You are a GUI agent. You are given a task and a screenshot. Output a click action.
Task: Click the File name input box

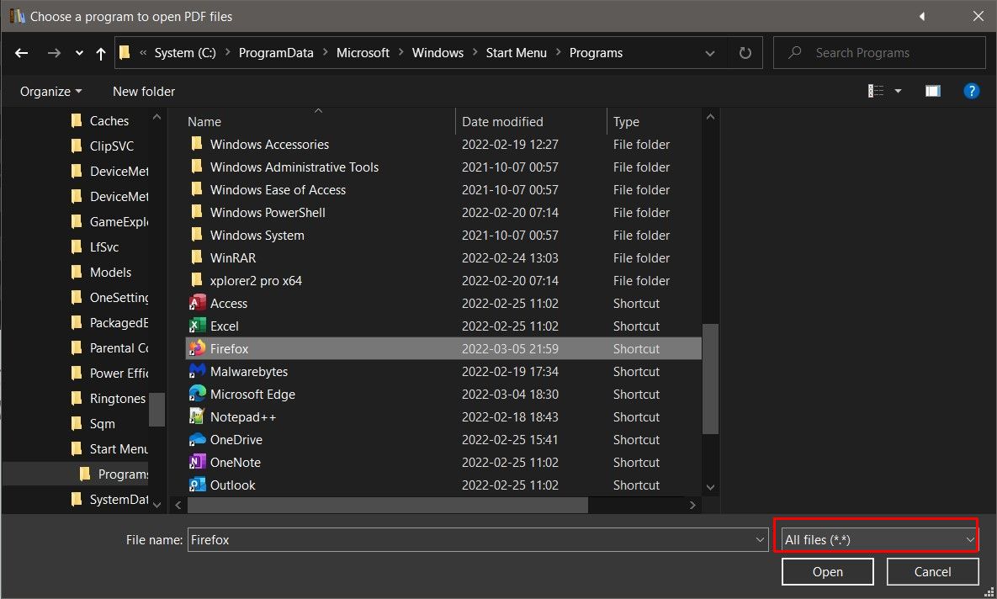(469, 540)
